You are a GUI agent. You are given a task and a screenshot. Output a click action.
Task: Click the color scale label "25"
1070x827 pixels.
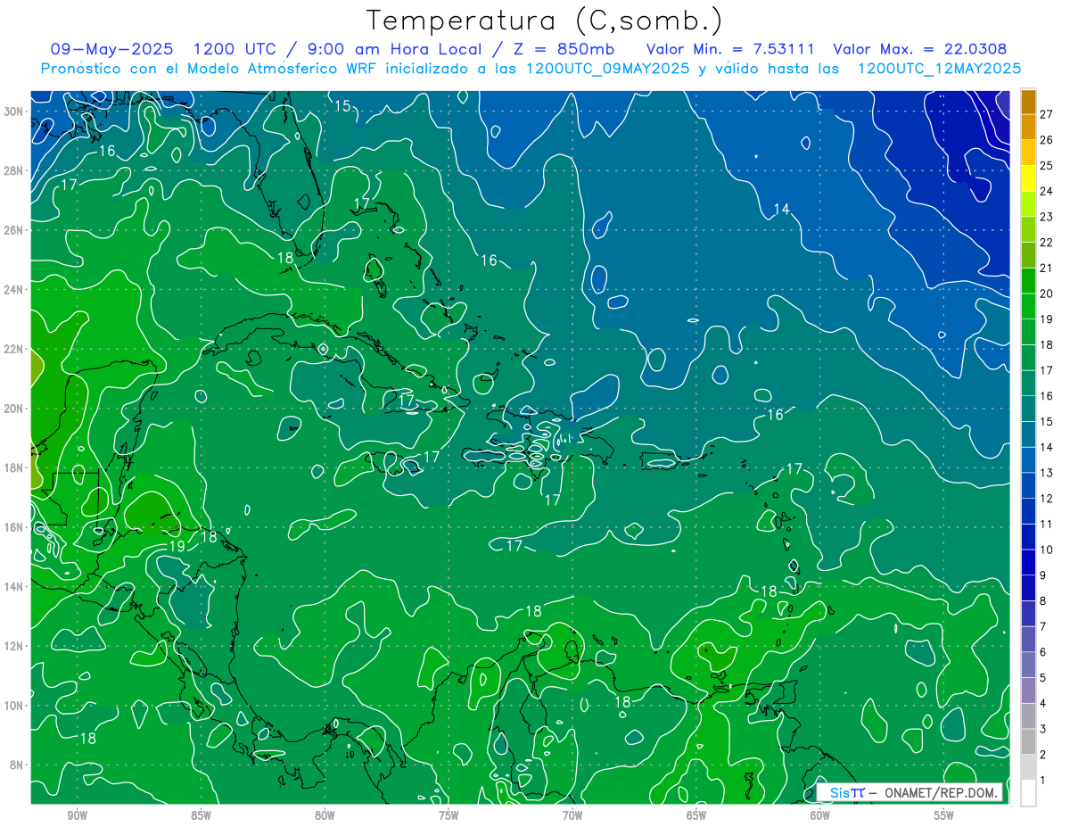(1047, 165)
